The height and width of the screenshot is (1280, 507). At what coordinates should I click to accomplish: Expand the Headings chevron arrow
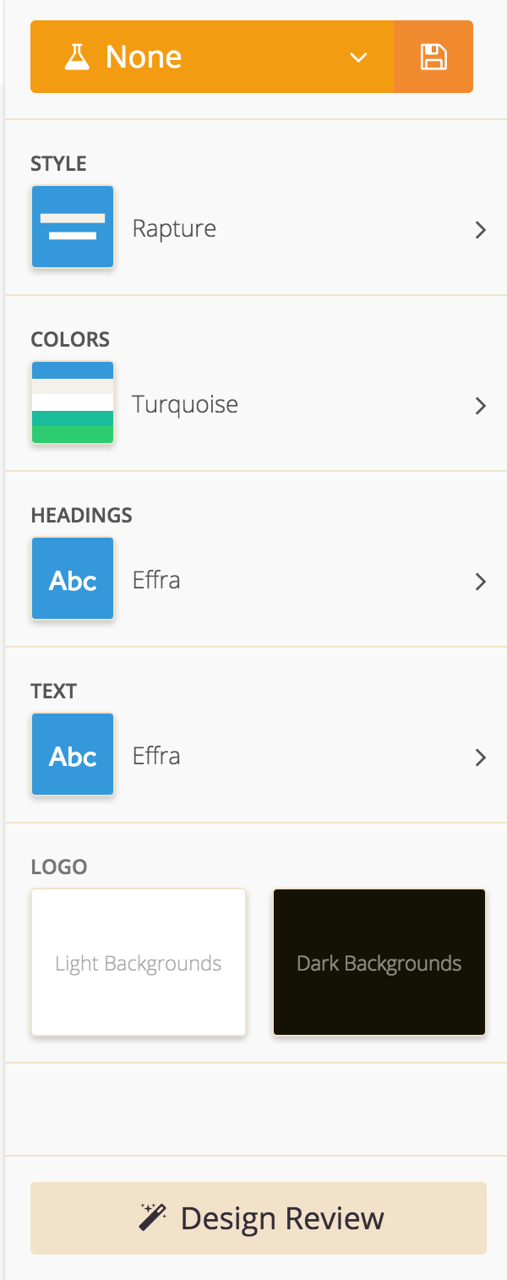point(480,582)
